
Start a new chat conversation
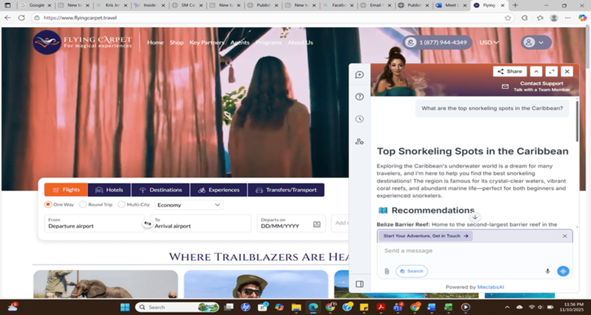(359, 74)
